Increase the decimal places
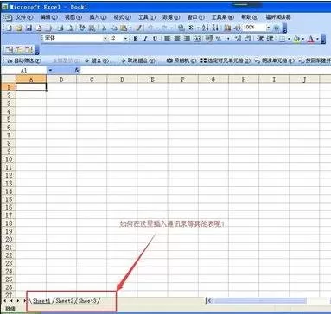Screen dimensions: 331x314 tap(238, 39)
